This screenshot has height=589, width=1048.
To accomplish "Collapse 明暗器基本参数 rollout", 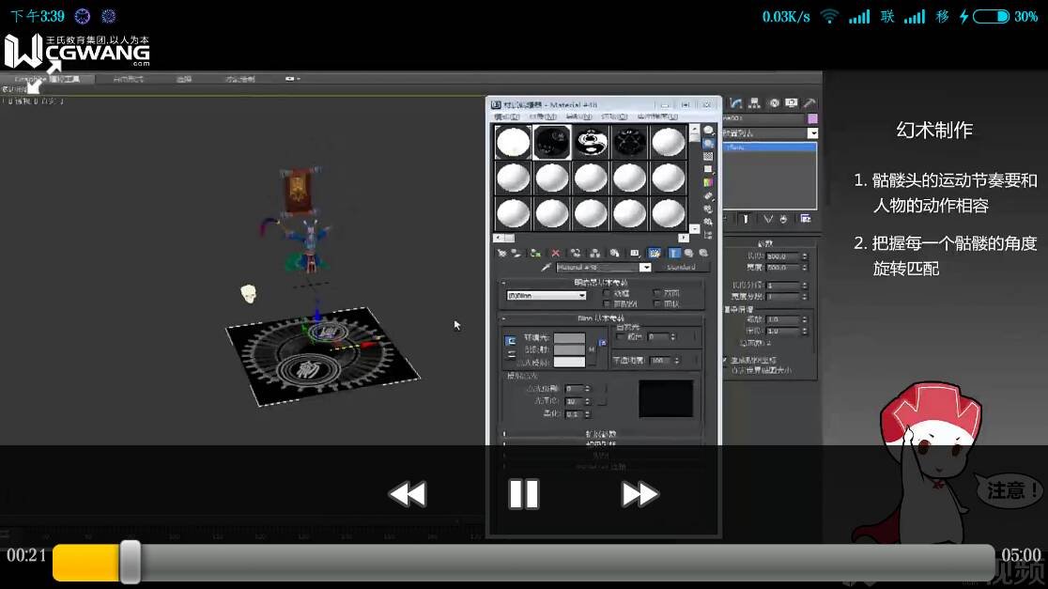I will 600,283.
